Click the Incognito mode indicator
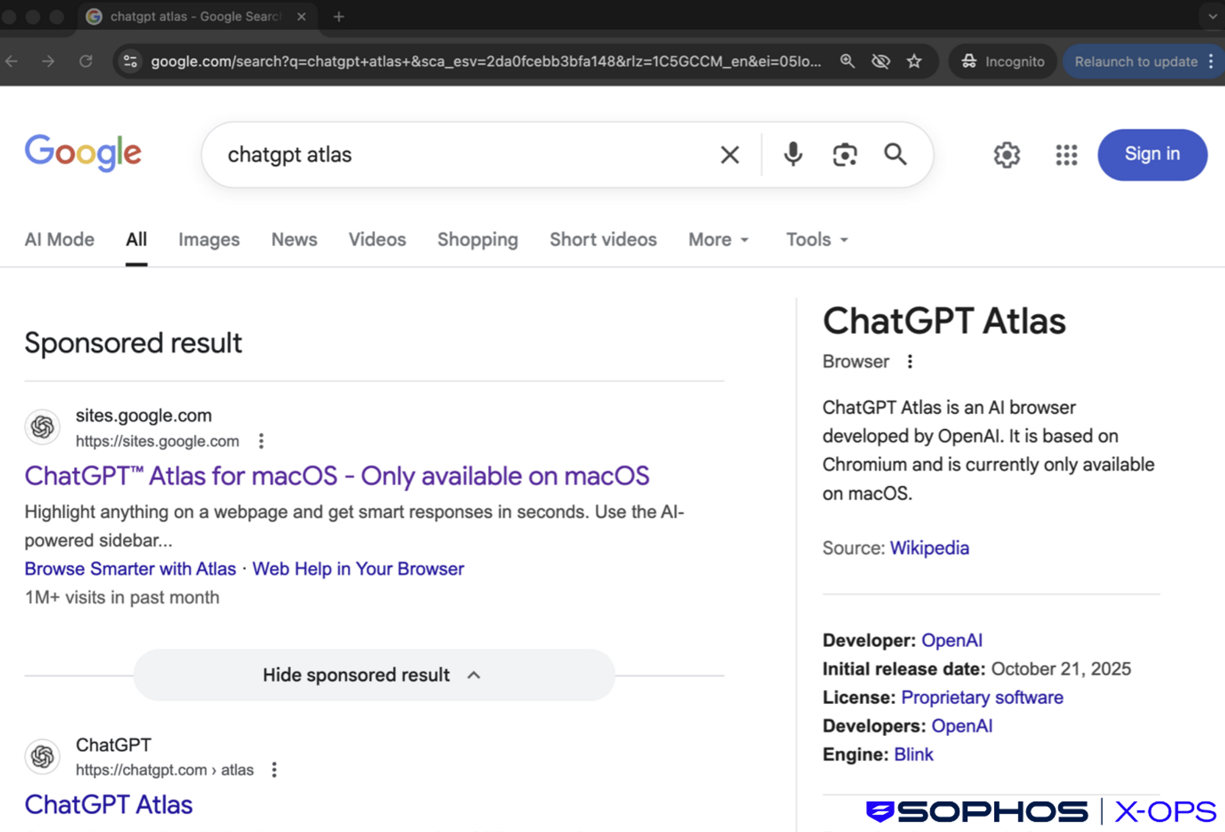Viewport: 1225px width, 832px height. (1002, 61)
